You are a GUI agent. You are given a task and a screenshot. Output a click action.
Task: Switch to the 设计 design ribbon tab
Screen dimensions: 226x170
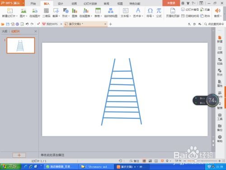coord(61,4)
